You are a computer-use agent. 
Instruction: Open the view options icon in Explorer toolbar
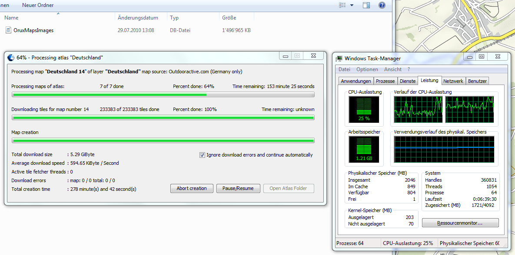[343, 5]
